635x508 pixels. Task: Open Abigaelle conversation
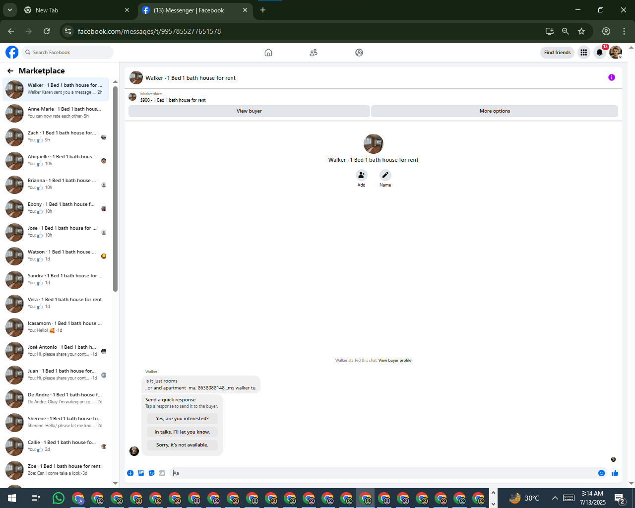coord(56,160)
